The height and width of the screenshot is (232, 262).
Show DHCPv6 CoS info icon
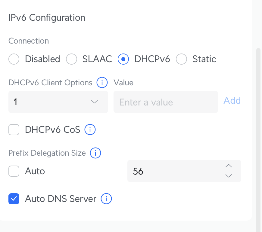[x=90, y=130]
